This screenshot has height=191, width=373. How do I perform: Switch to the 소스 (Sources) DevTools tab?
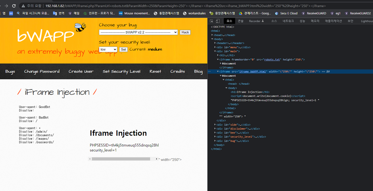tap(274, 21)
